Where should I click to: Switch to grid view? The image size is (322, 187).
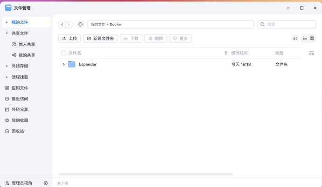point(313,38)
